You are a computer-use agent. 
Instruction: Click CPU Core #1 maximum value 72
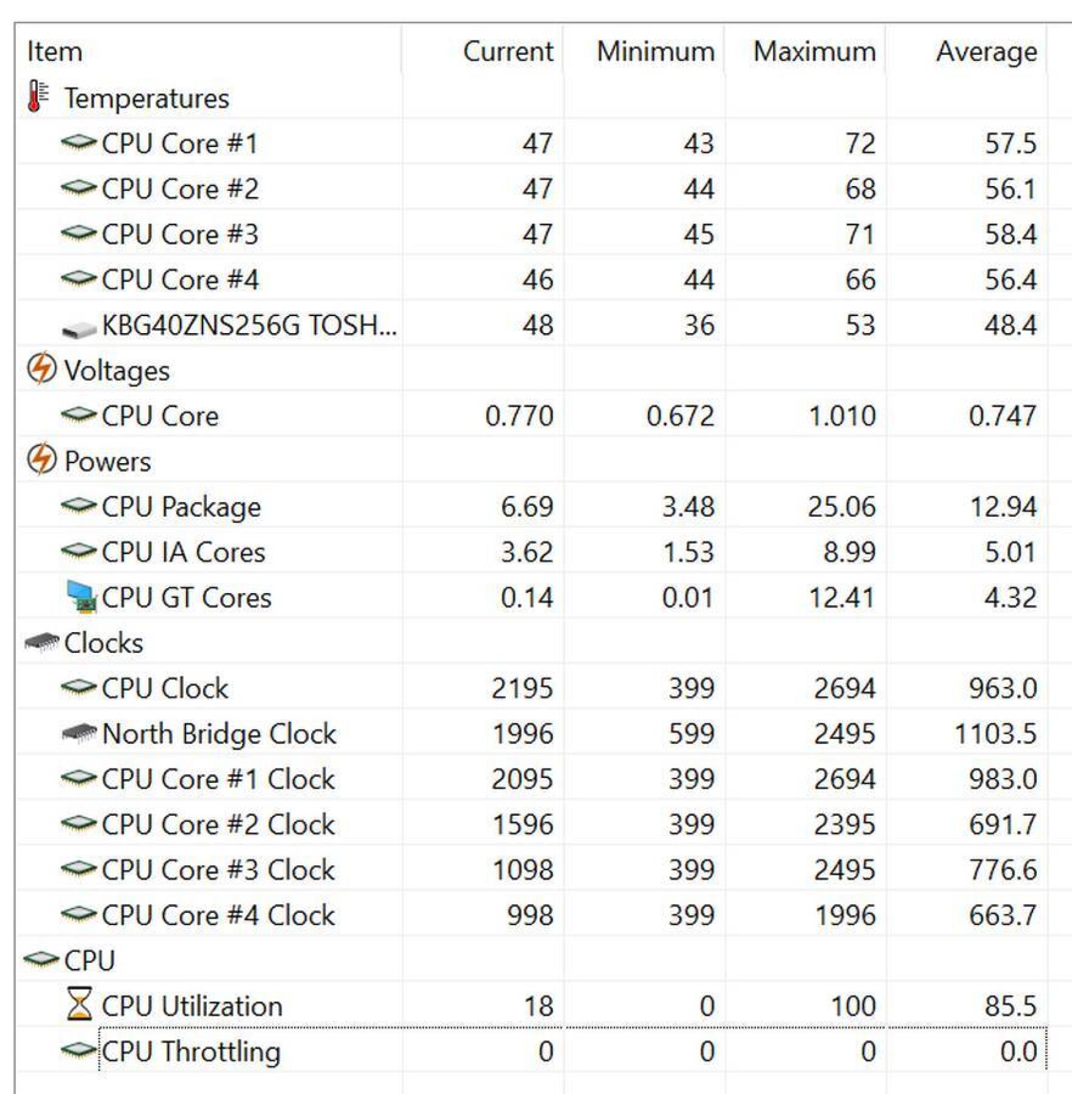click(860, 143)
